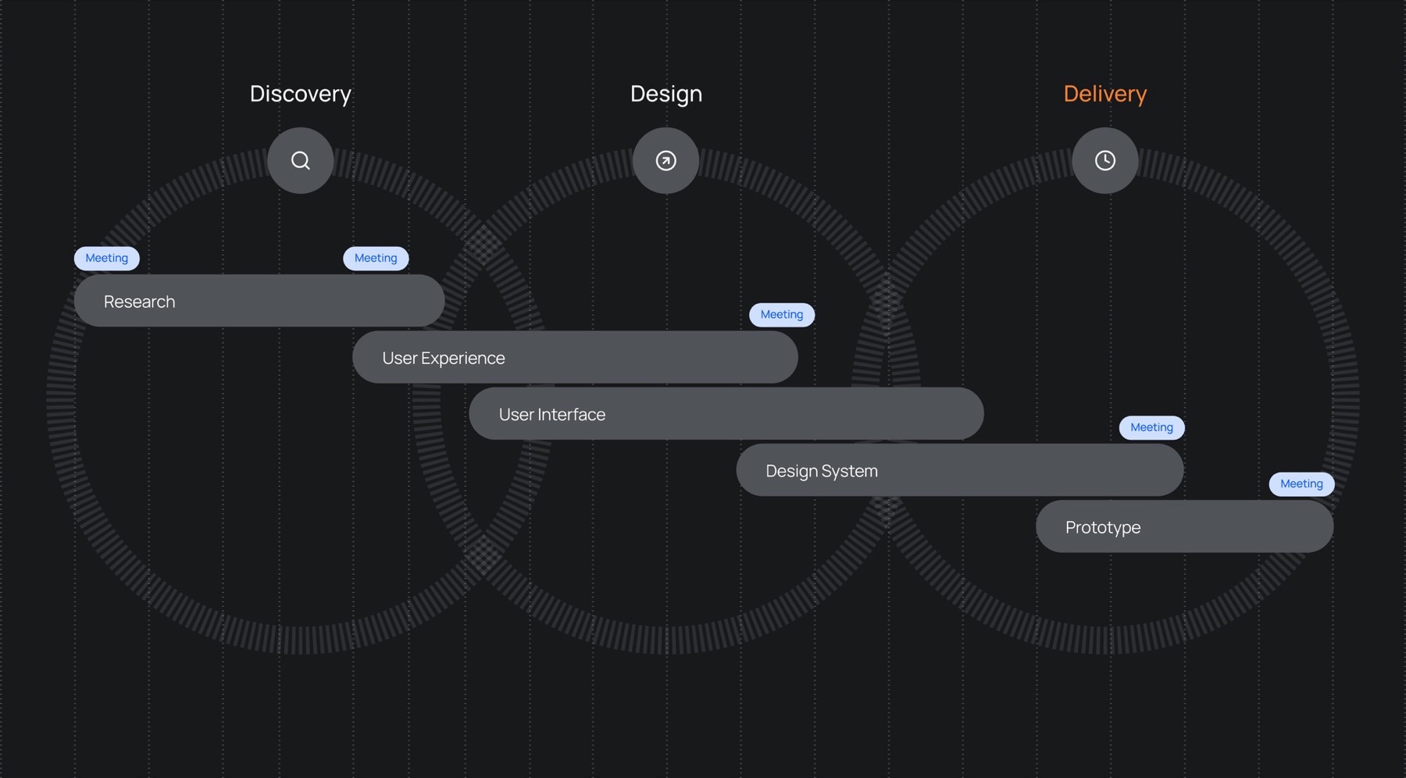The width and height of the screenshot is (1406, 778).
Task: Select the orange Delivery heading
Action: [1105, 94]
